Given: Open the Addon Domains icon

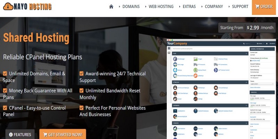Looking at the screenshot, I should 216,129.
